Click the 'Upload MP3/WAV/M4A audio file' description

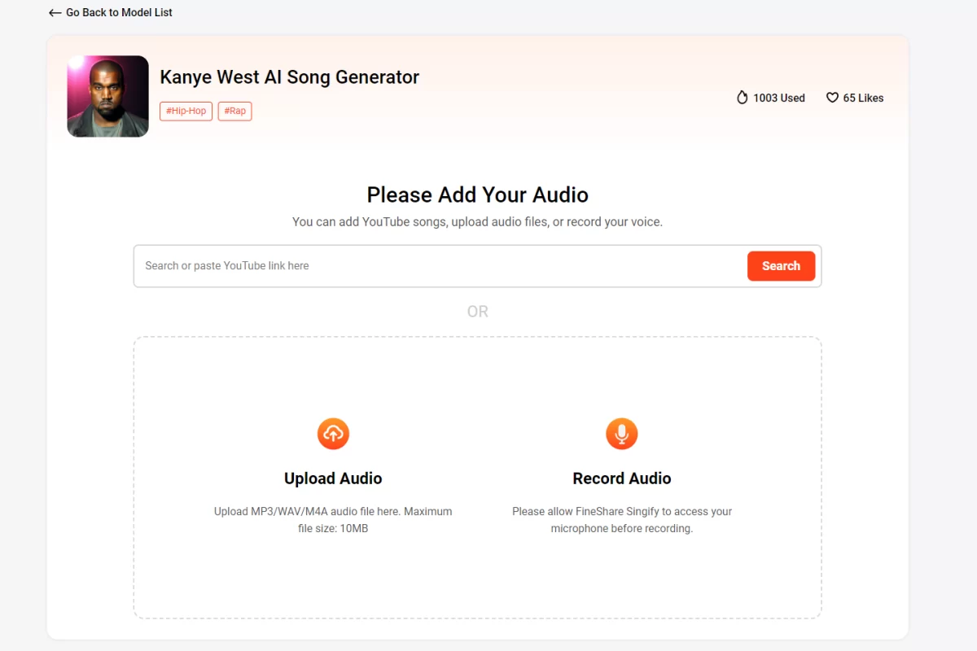click(x=333, y=520)
